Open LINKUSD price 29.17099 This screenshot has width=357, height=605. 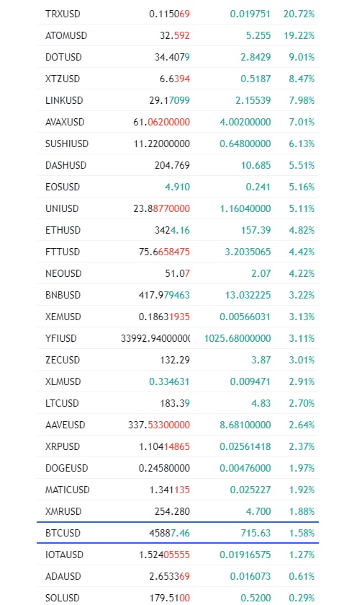169,100
